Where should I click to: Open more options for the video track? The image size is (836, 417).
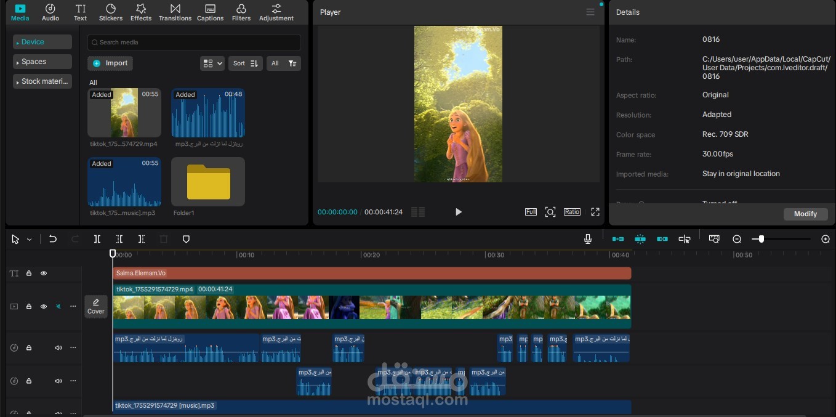[x=73, y=306]
